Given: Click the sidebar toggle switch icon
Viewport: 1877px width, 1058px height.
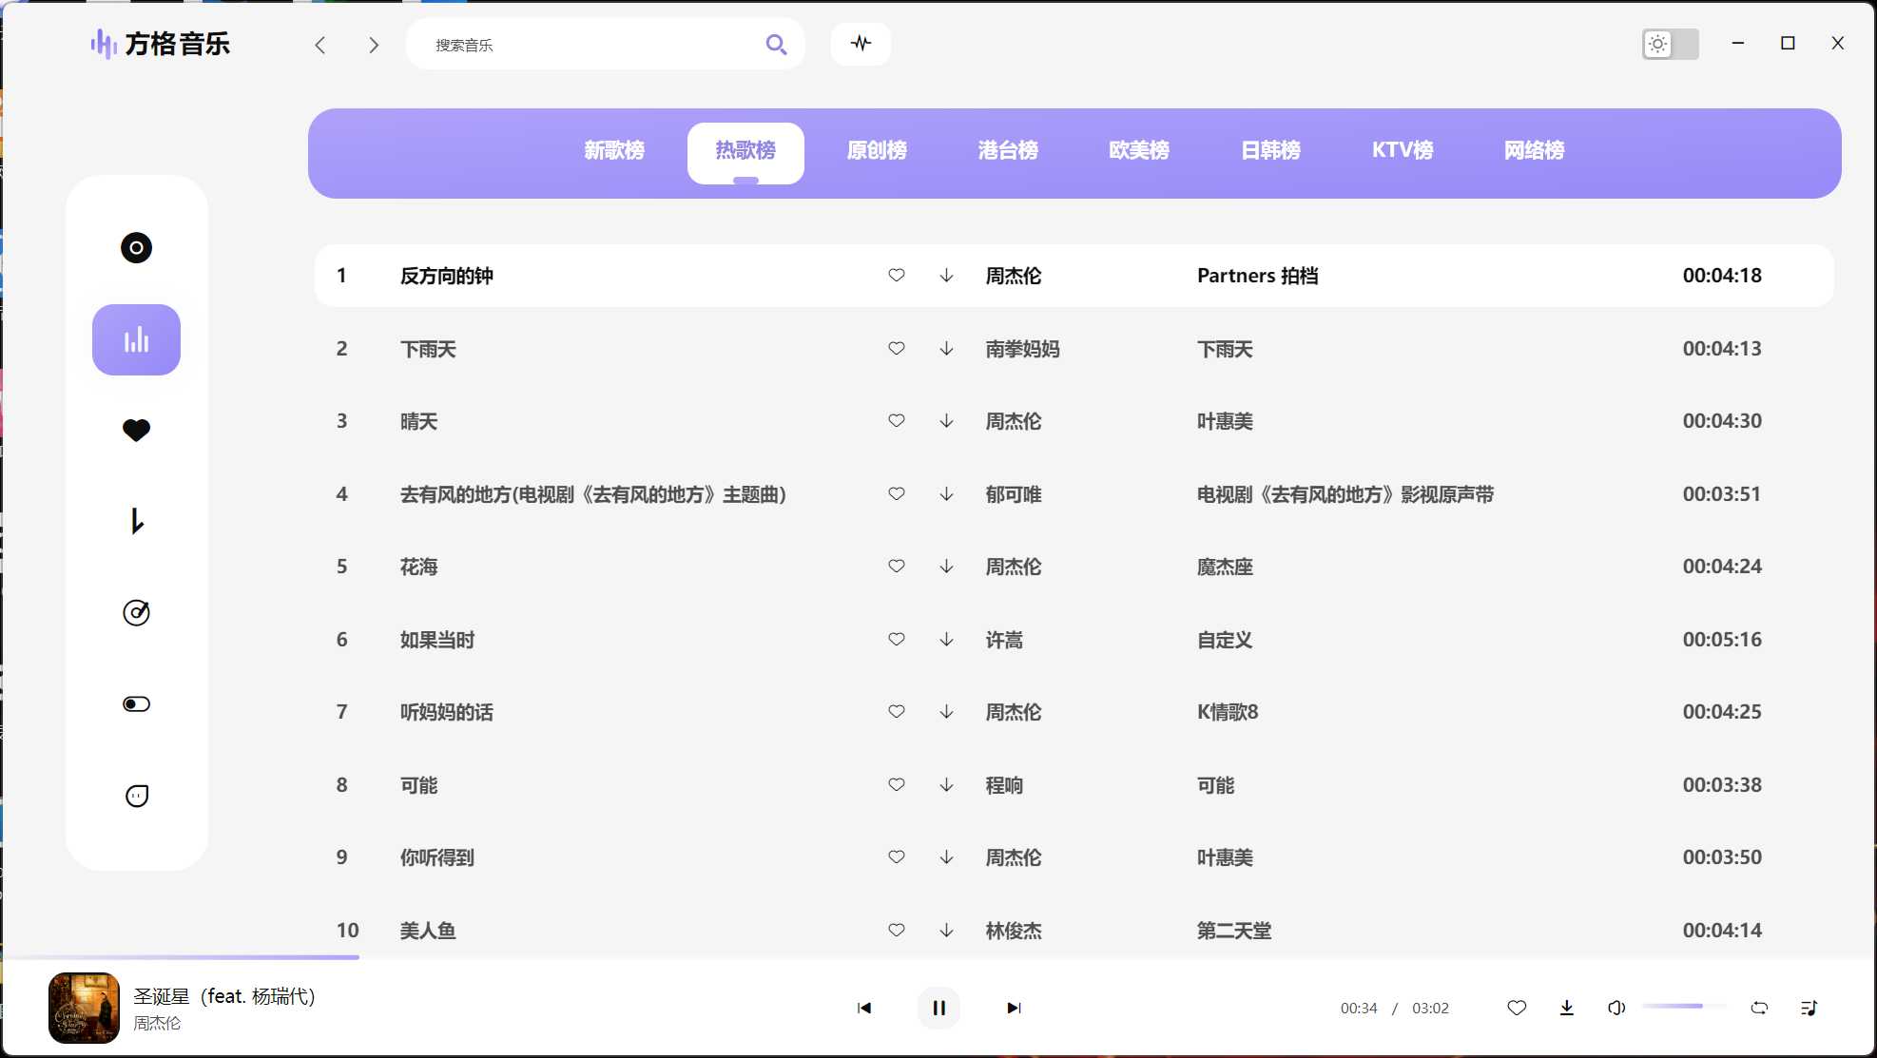Looking at the screenshot, I should coord(136,704).
